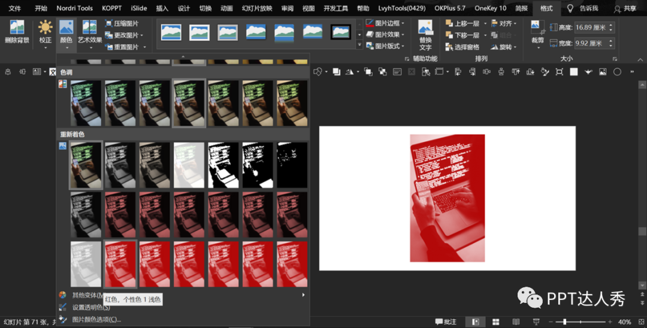Click the align right icon in quick toolbar
The height and width of the screenshot is (328, 647).
(472, 72)
